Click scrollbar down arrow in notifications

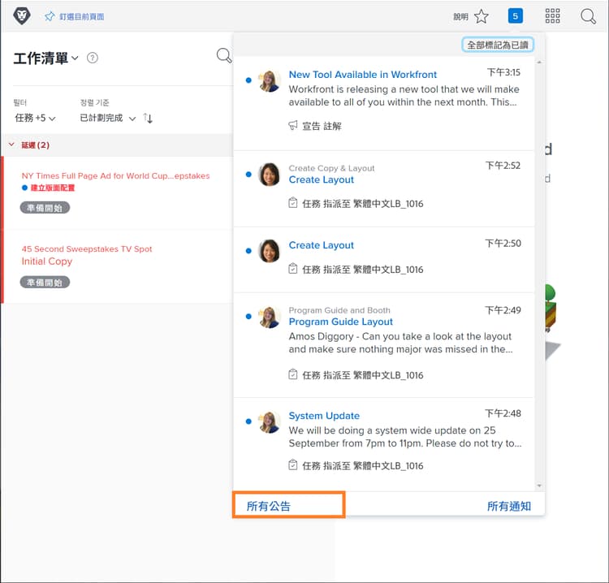(x=539, y=486)
